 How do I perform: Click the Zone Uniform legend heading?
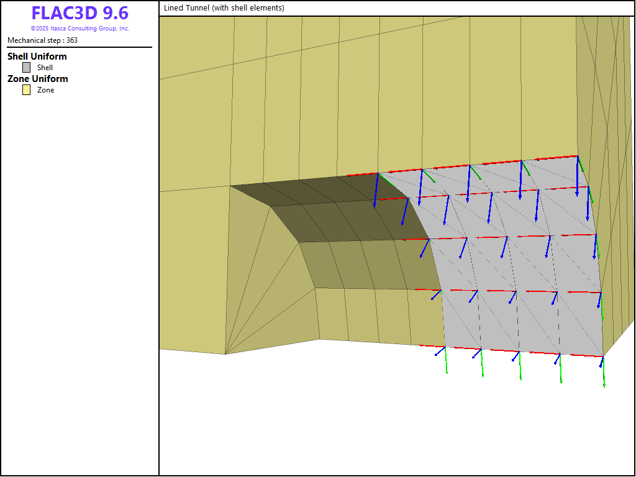pos(38,79)
